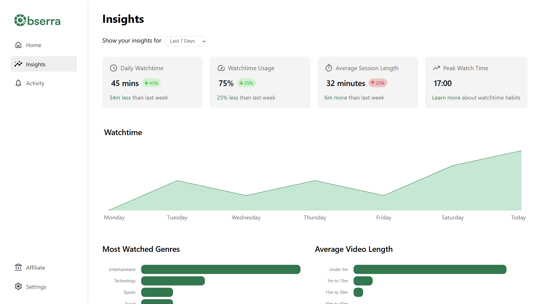The width and height of the screenshot is (541, 304).
Task: Click the Most Watched Genres heading
Action: tap(141, 249)
